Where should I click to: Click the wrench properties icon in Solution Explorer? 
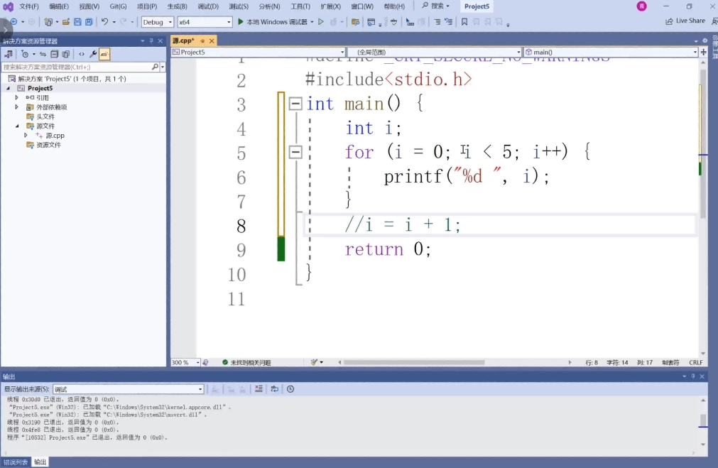point(93,54)
